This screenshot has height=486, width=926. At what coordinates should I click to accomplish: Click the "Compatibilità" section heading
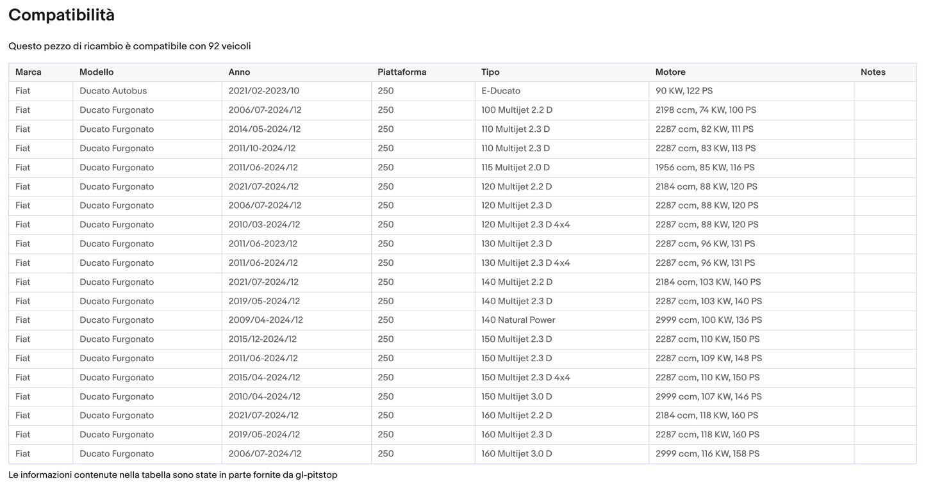[x=62, y=15]
